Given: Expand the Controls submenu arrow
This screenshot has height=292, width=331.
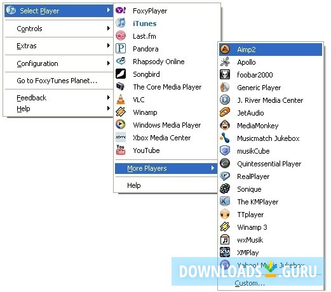Looking at the screenshot, I should pyautogui.click(x=109, y=28).
